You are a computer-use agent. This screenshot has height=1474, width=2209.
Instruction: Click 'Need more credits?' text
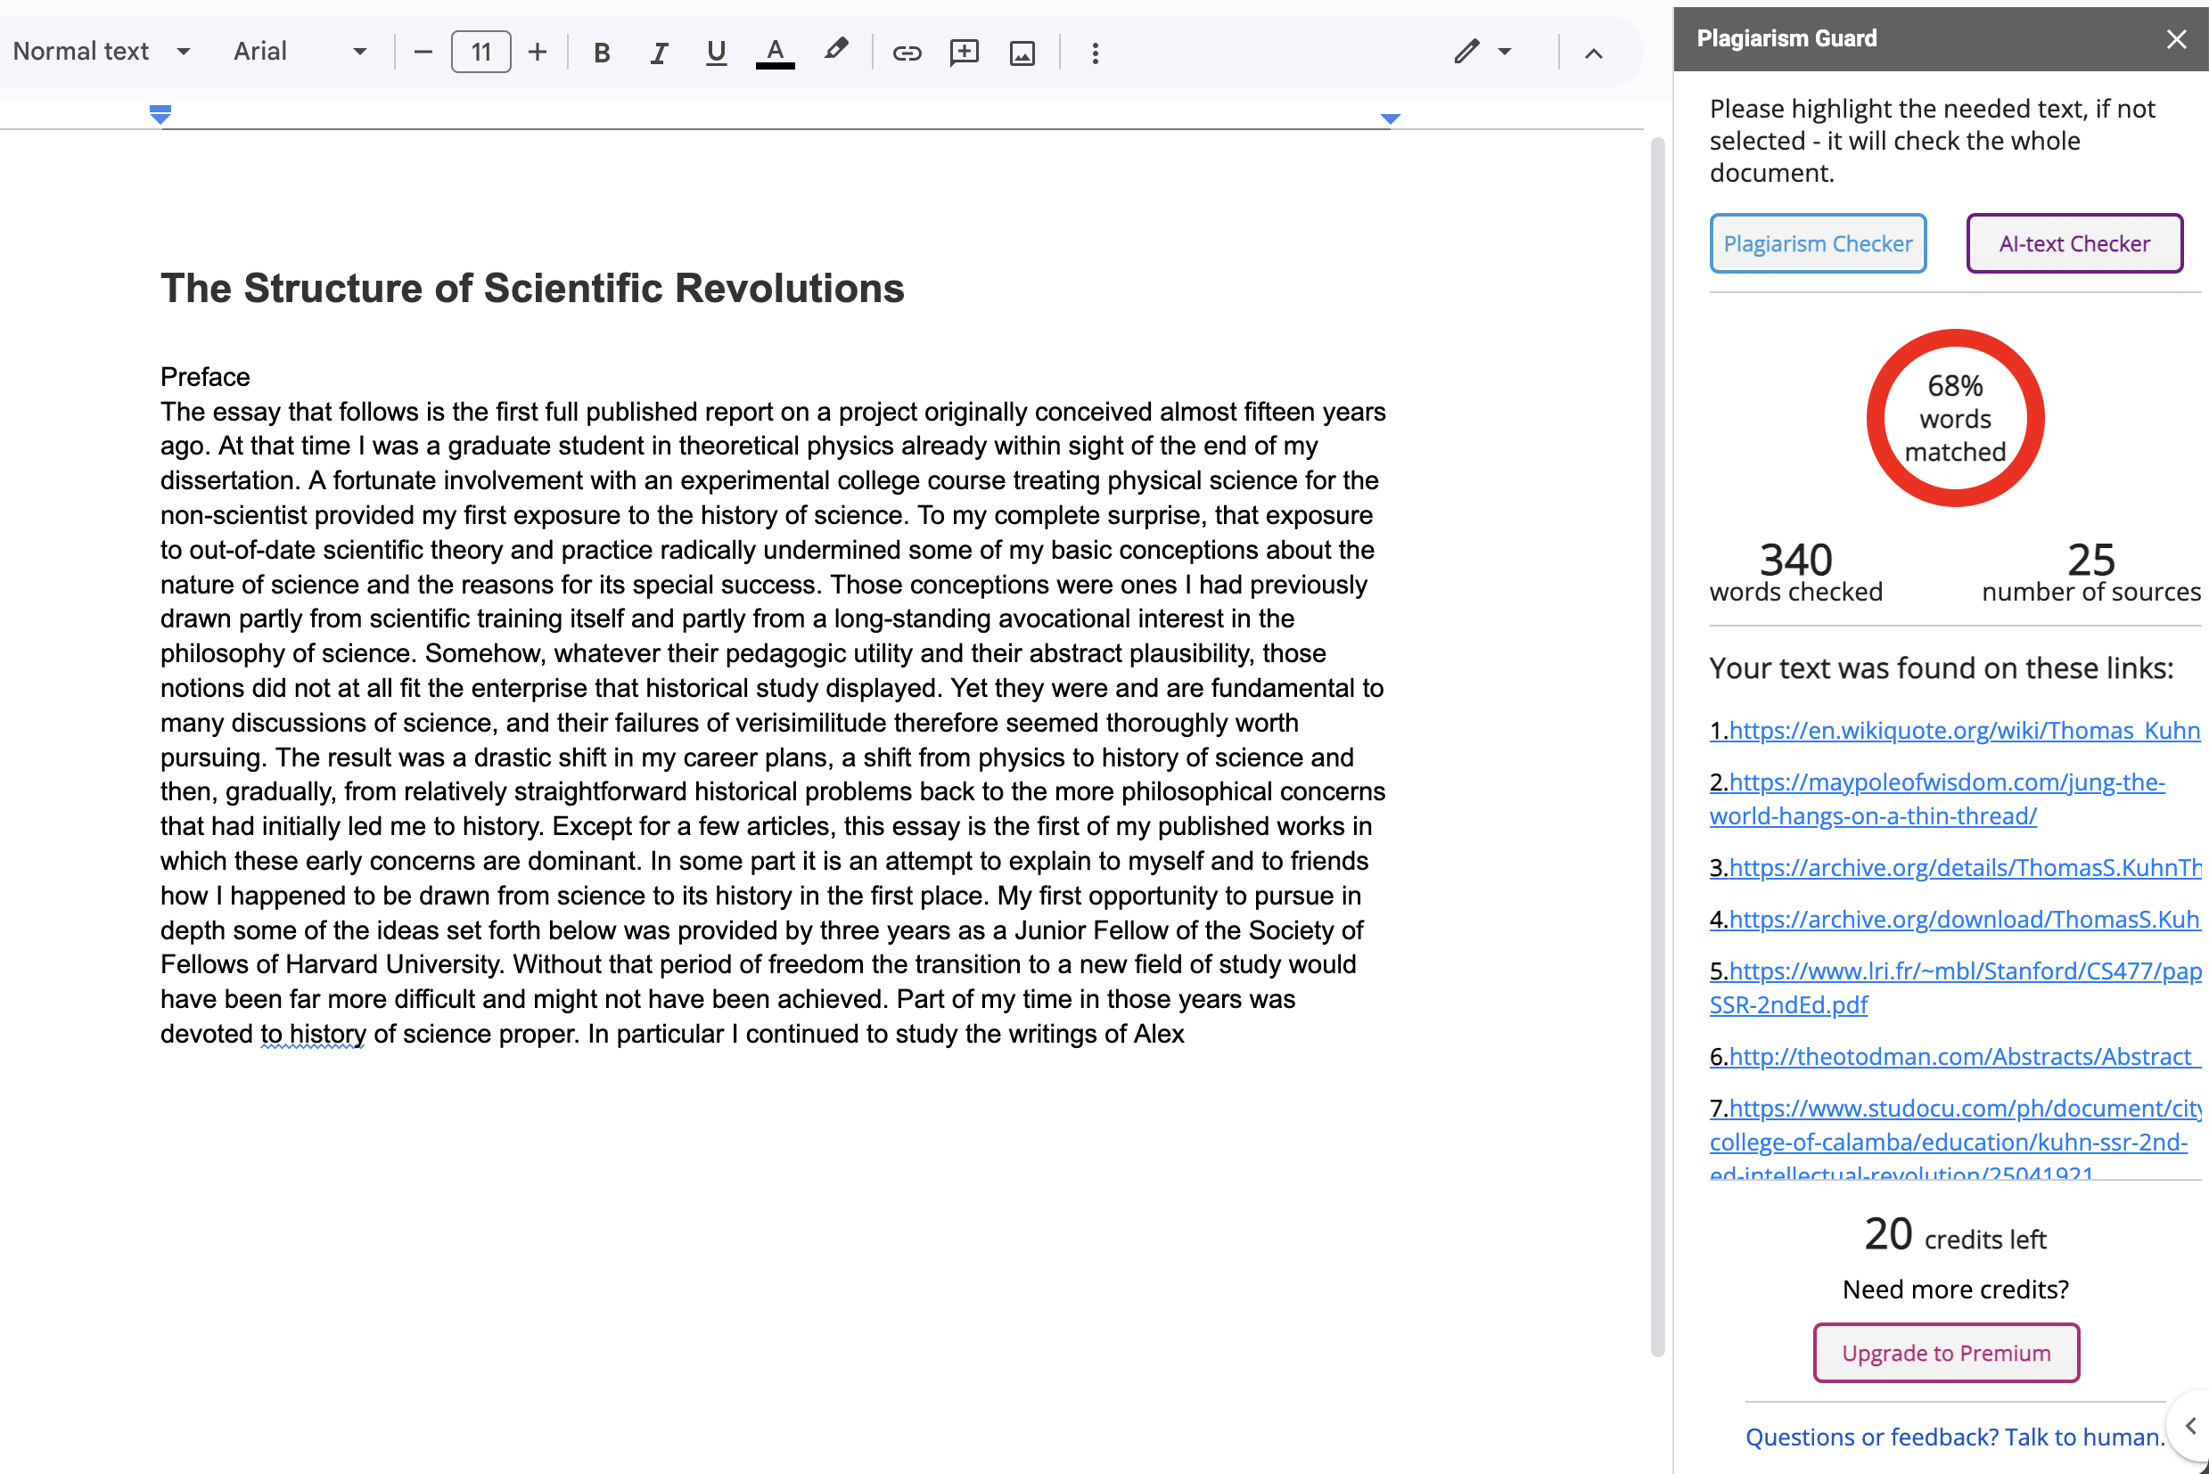[x=1955, y=1290]
